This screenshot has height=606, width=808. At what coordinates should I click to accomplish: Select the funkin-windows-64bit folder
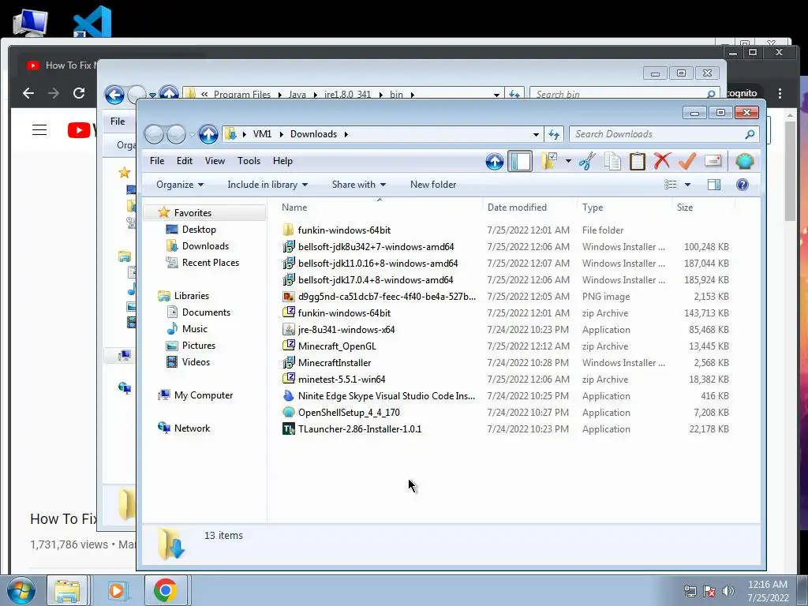coord(344,230)
